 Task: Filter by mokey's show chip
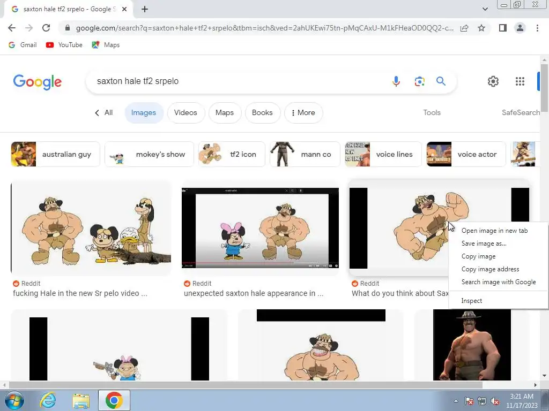coord(149,154)
